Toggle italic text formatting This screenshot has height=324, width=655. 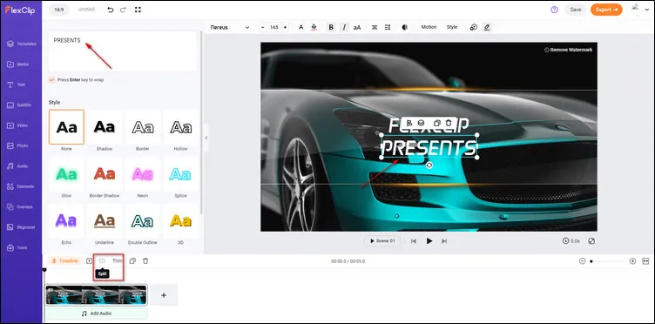(x=344, y=27)
